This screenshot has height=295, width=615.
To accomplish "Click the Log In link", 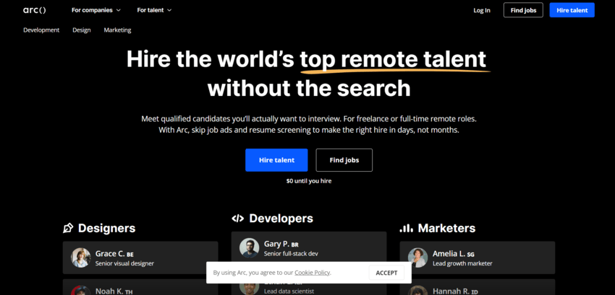I will 482,10.
